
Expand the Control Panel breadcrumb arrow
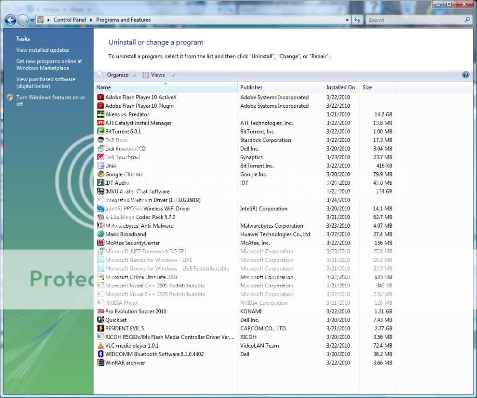[x=91, y=20]
